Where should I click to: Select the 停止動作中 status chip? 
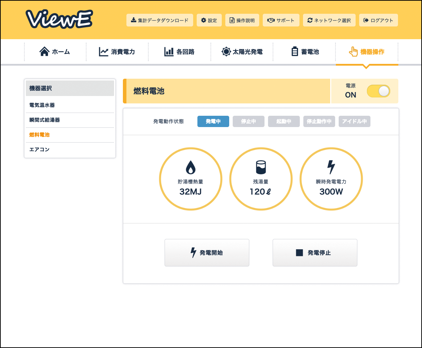pos(319,121)
